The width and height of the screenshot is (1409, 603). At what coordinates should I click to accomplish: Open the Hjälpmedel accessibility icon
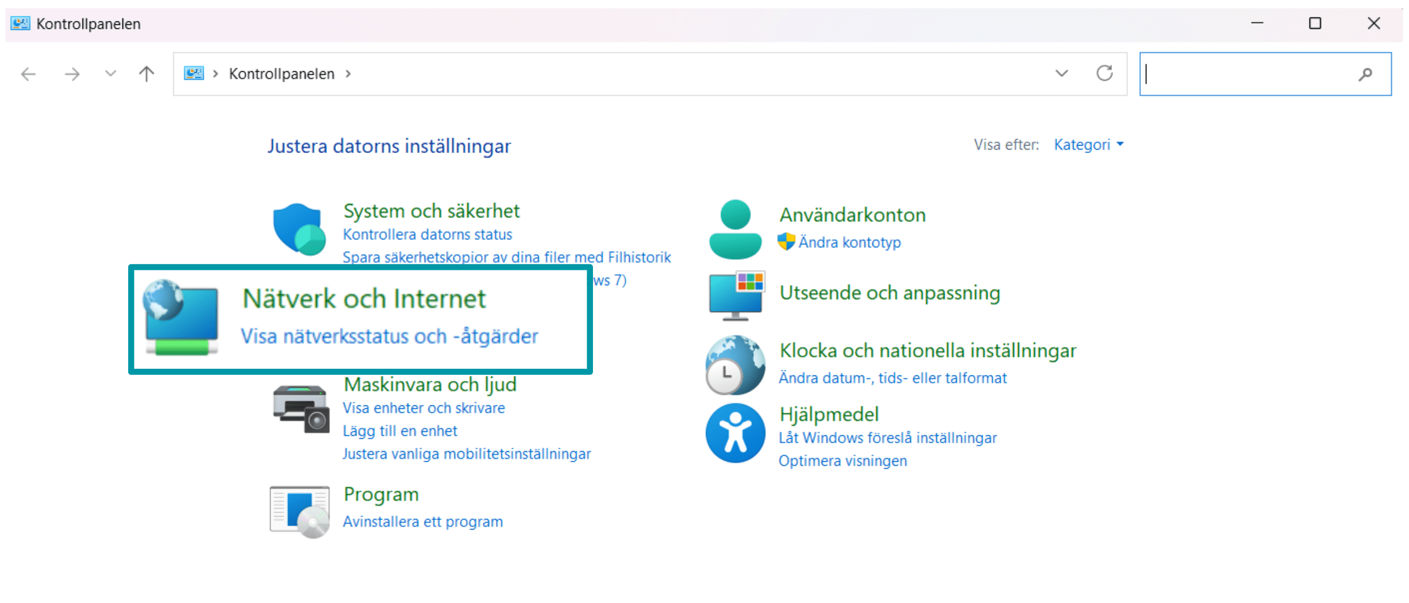735,433
